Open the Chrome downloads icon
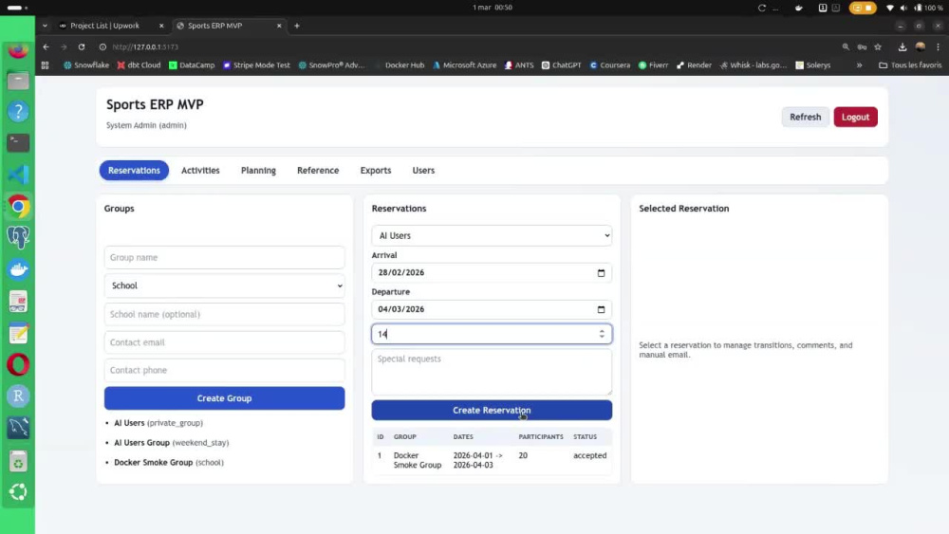This screenshot has height=534, width=949. click(902, 46)
